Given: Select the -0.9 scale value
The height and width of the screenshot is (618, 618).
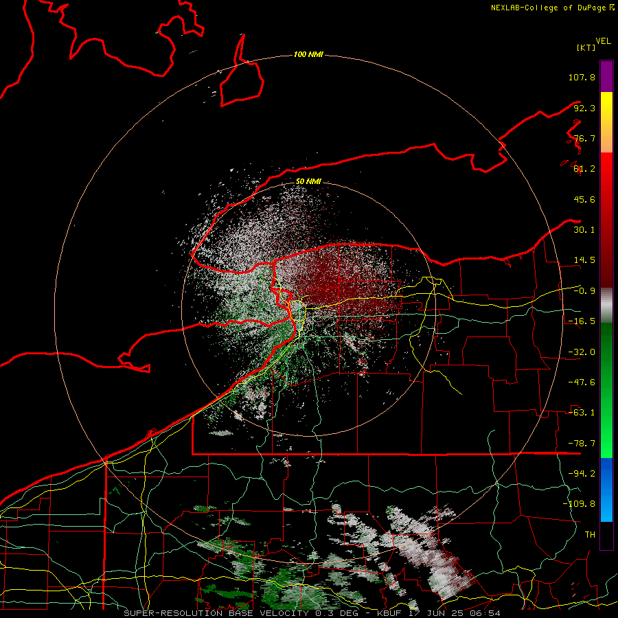Looking at the screenshot, I should coord(584,291).
